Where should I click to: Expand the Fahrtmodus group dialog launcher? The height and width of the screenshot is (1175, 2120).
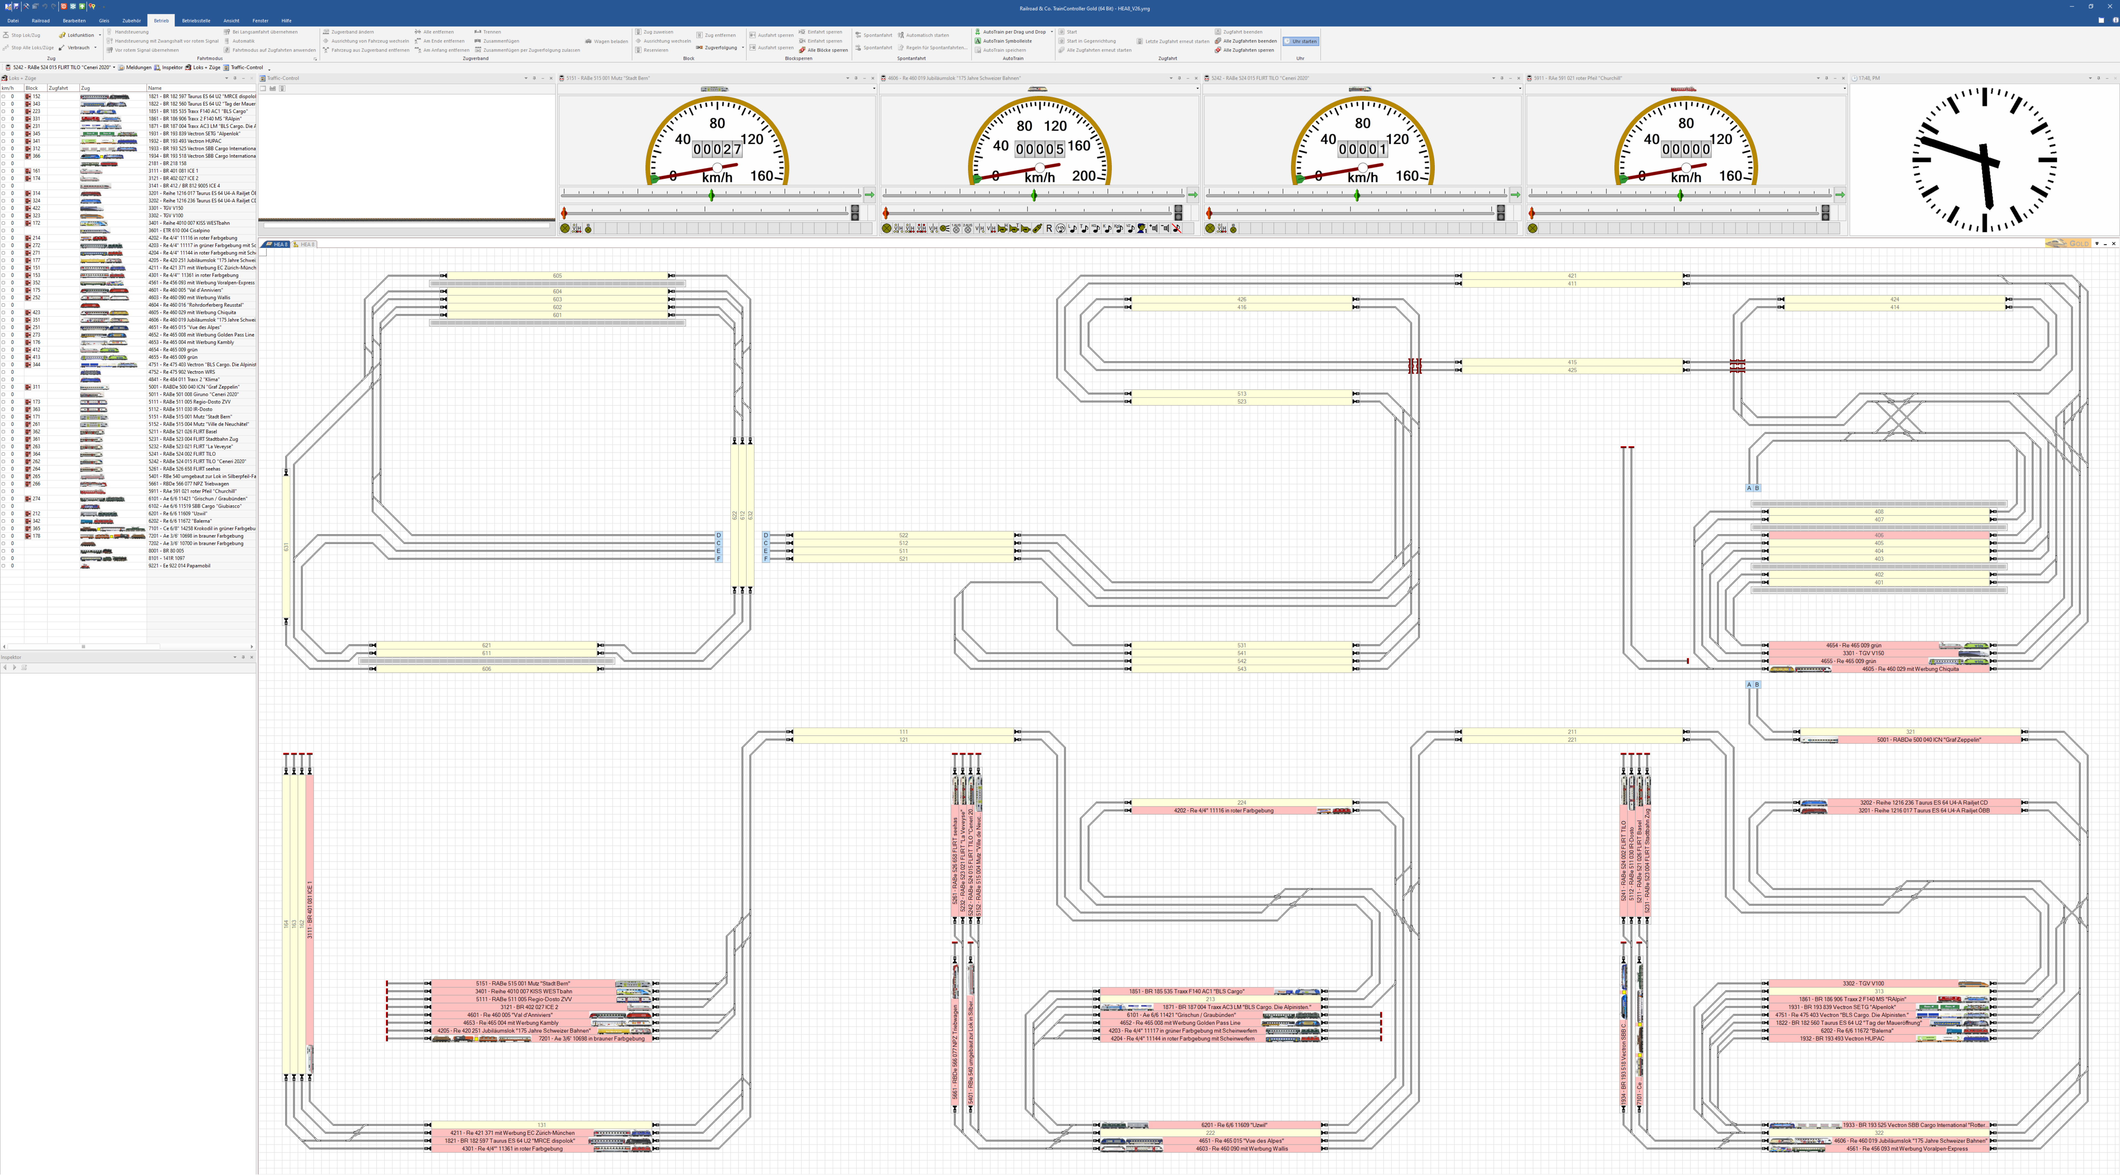point(315,59)
